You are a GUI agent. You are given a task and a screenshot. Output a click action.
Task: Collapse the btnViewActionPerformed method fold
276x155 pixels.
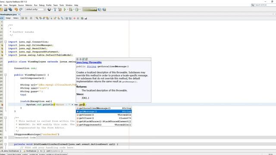click(6, 144)
